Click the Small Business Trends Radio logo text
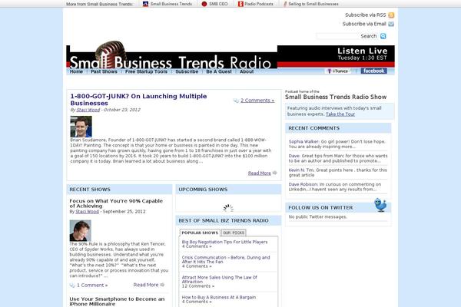This screenshot has height=307, width=461. coord(171,62)
